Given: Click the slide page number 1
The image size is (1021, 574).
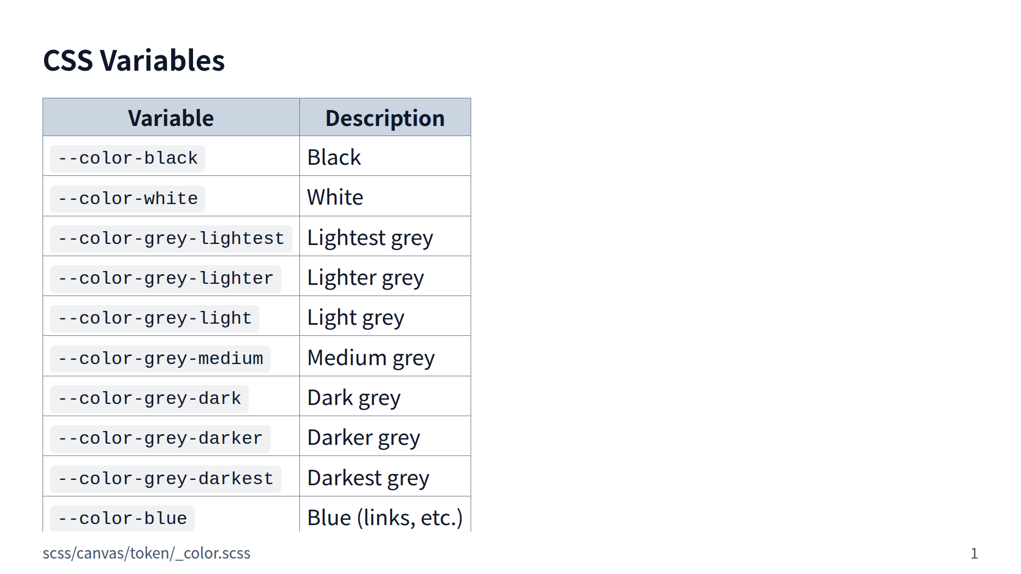Looking at the screenshot, I should (x=974, y=554).
